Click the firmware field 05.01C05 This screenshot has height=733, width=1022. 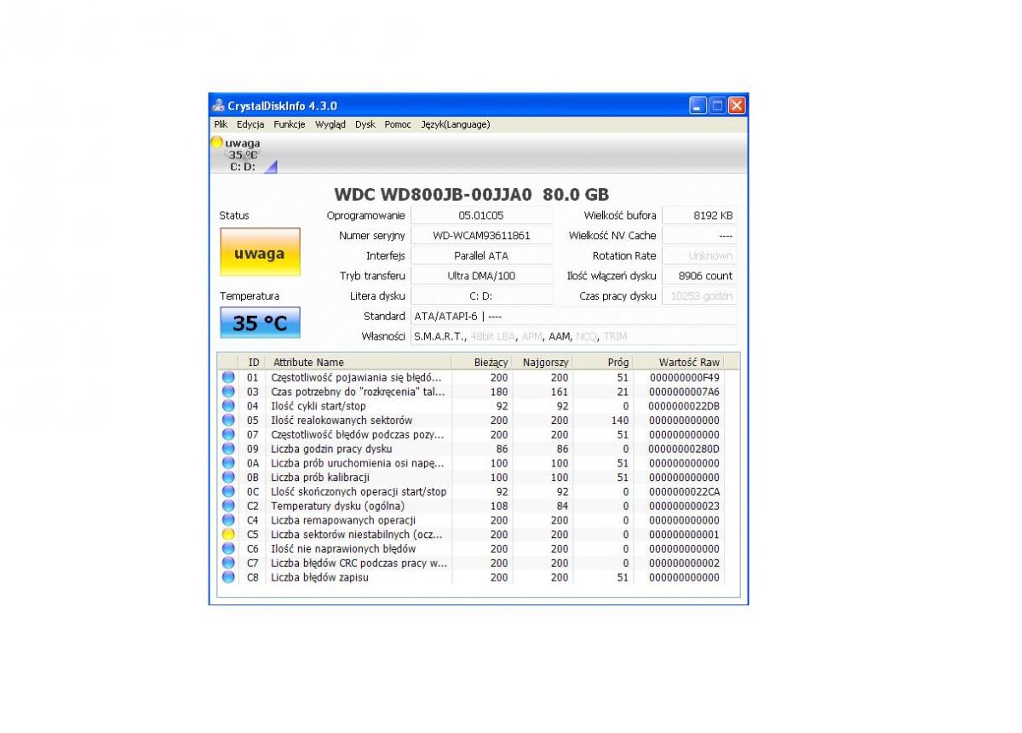coord(481,215)
